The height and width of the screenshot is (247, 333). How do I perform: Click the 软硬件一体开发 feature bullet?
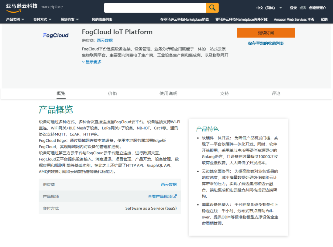coord(240,151)
